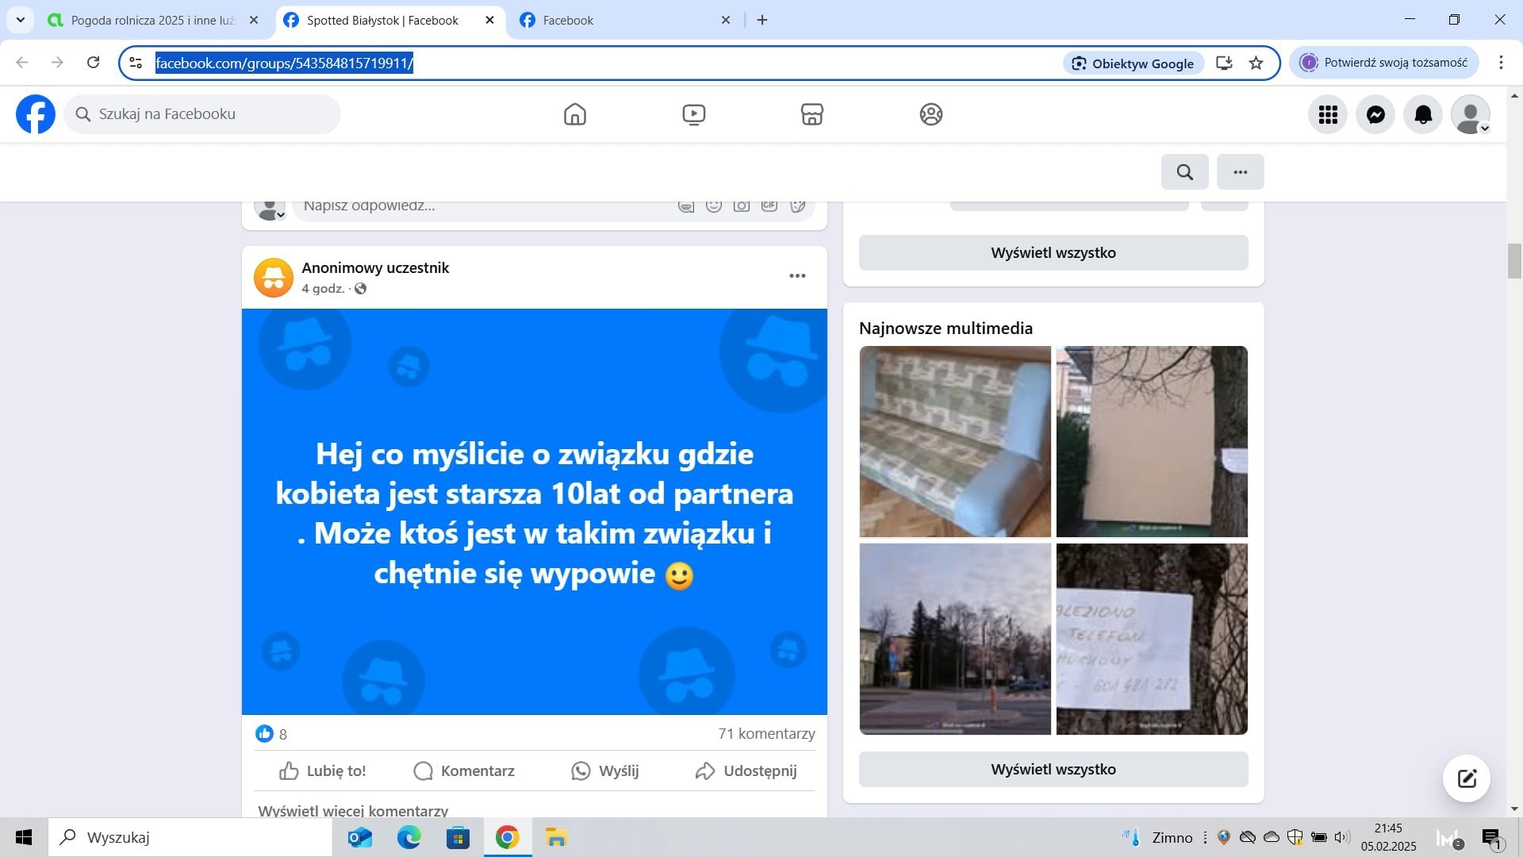Open the post's three-dot options menu
Image resolution: width=1523 pixels, height=857 pixels.
(x=797, y=276)
